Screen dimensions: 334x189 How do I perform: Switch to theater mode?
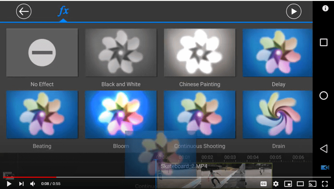coord(300,184)
